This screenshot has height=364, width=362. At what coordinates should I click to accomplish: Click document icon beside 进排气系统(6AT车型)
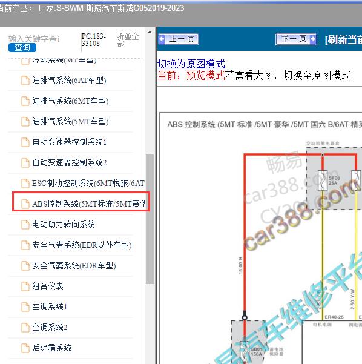coord(25,81)
